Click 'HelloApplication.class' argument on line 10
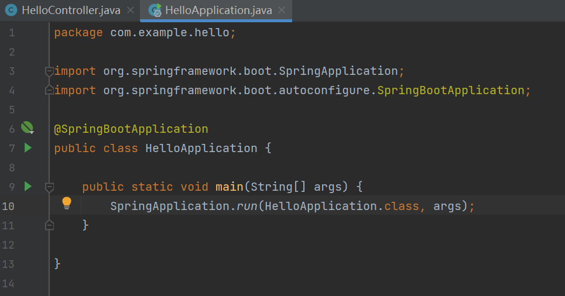565x296 pixels. 342,206
